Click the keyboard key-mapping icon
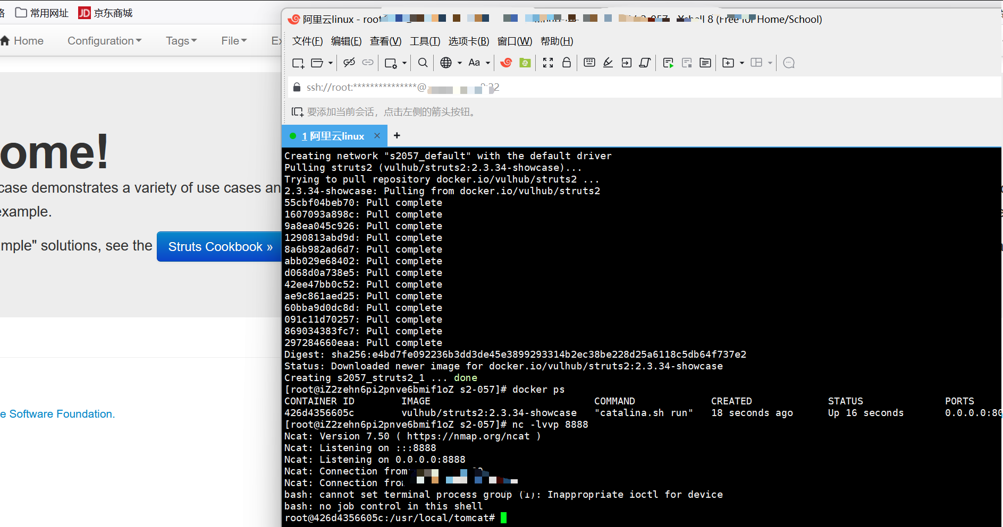The width and height of the screenshot is (1003, 527). point(589,63)
